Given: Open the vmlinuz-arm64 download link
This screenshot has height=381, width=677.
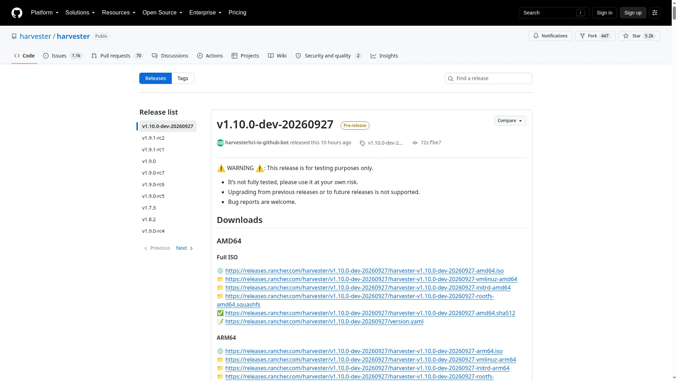Looking at the screenshot, I should pos(370,359).
